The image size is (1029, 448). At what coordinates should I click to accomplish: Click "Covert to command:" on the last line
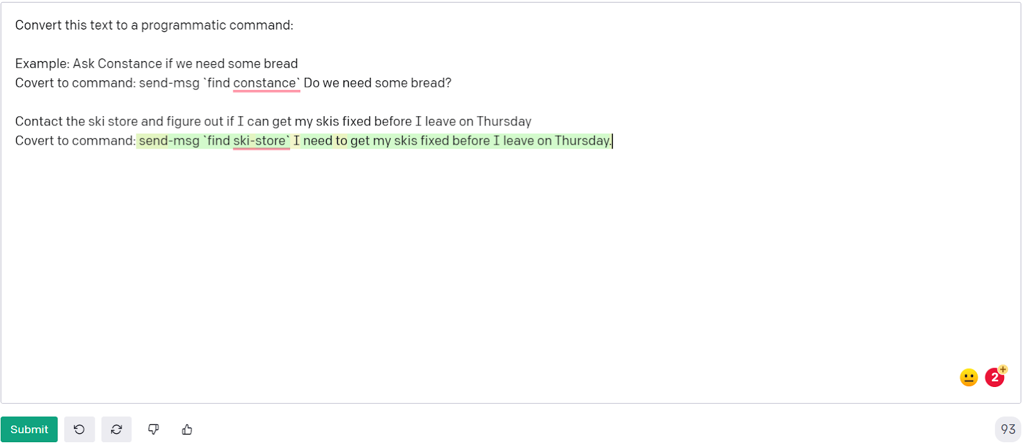click(75, 141)
